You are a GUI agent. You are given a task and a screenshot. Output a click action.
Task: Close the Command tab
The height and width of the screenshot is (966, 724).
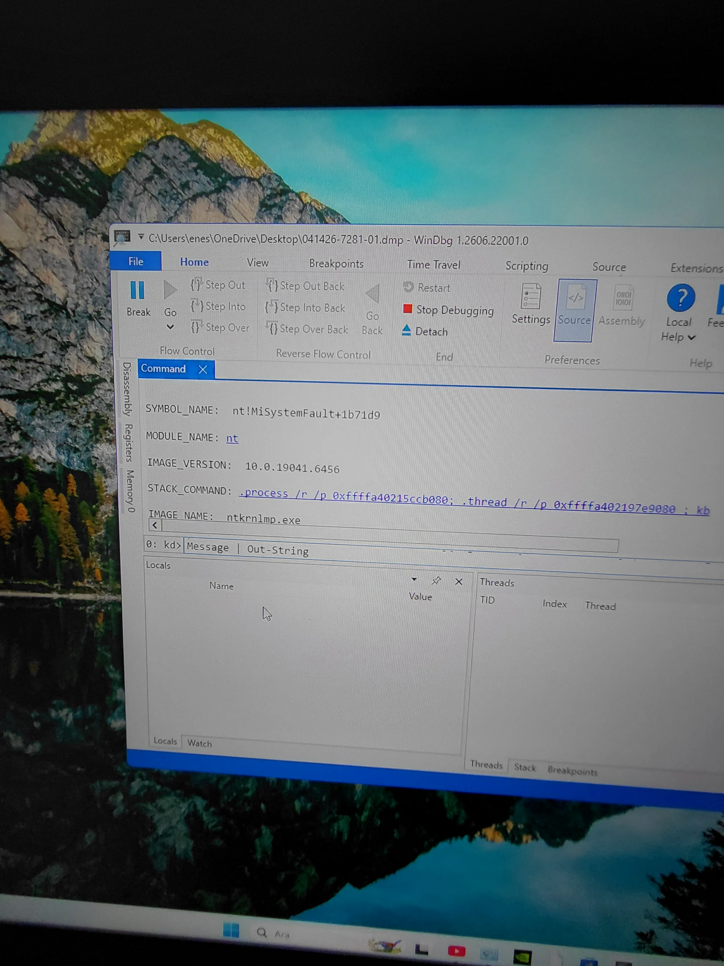point(203,369)
